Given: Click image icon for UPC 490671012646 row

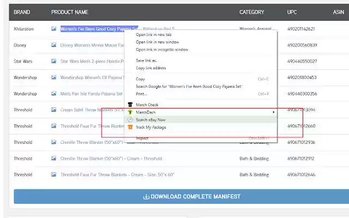Looking at the screenshot, I should click(x=53, y=174).
